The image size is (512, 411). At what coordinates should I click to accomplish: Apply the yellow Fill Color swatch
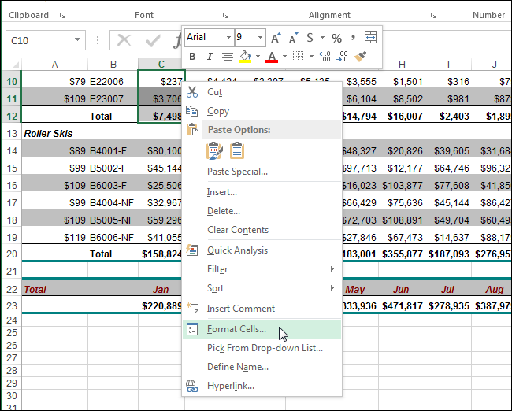[x=245, y=57]
